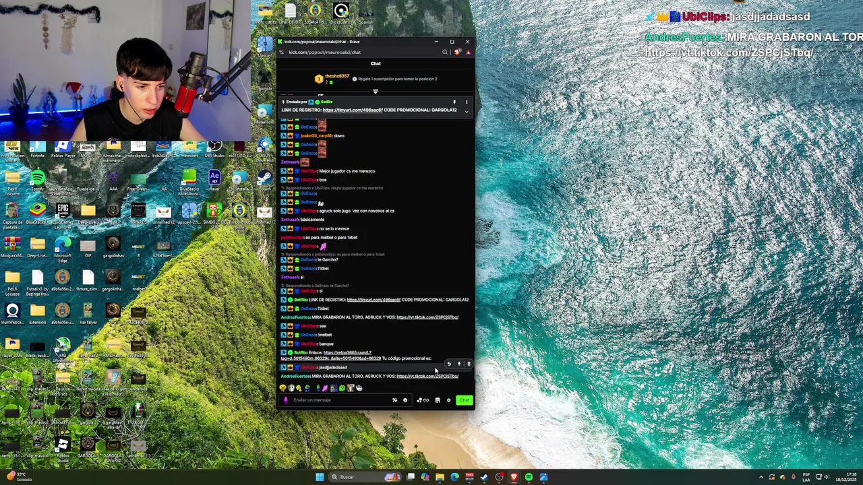Image resolution: width=863 pixels, height=485 pixels.
Task: Click the Brave Shields lion icon
Action: click(457, 53)
